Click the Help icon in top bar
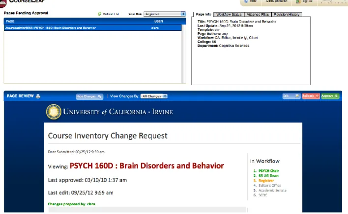Viewport: 348px width, 214px height. coord(246,1)
